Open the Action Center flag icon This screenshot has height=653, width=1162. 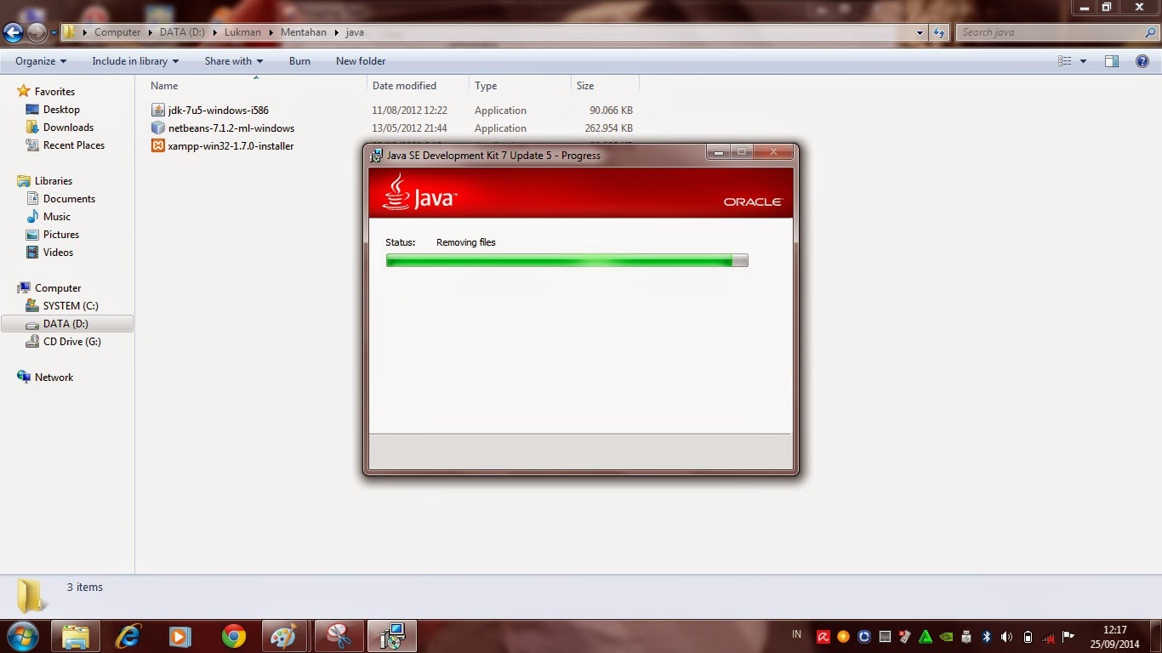1068,637
